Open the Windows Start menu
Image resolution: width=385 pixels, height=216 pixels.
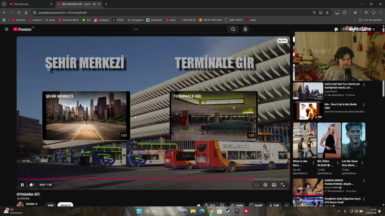click(139, 211)
